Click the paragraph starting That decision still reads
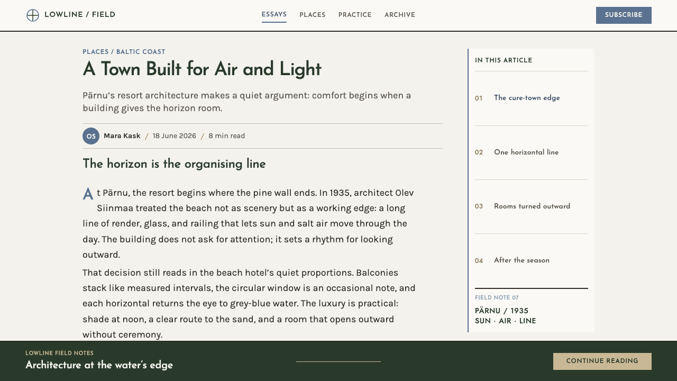Screen dimensions: 677x381 click(x=249, y=304)
